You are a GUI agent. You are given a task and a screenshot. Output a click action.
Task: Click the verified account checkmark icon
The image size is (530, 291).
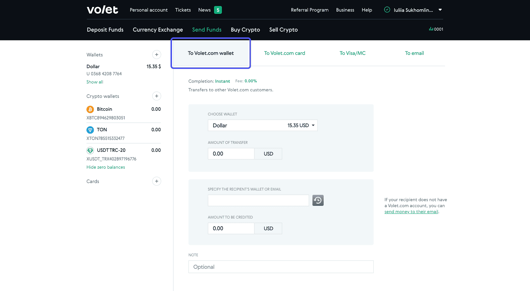tap(387, 10)
